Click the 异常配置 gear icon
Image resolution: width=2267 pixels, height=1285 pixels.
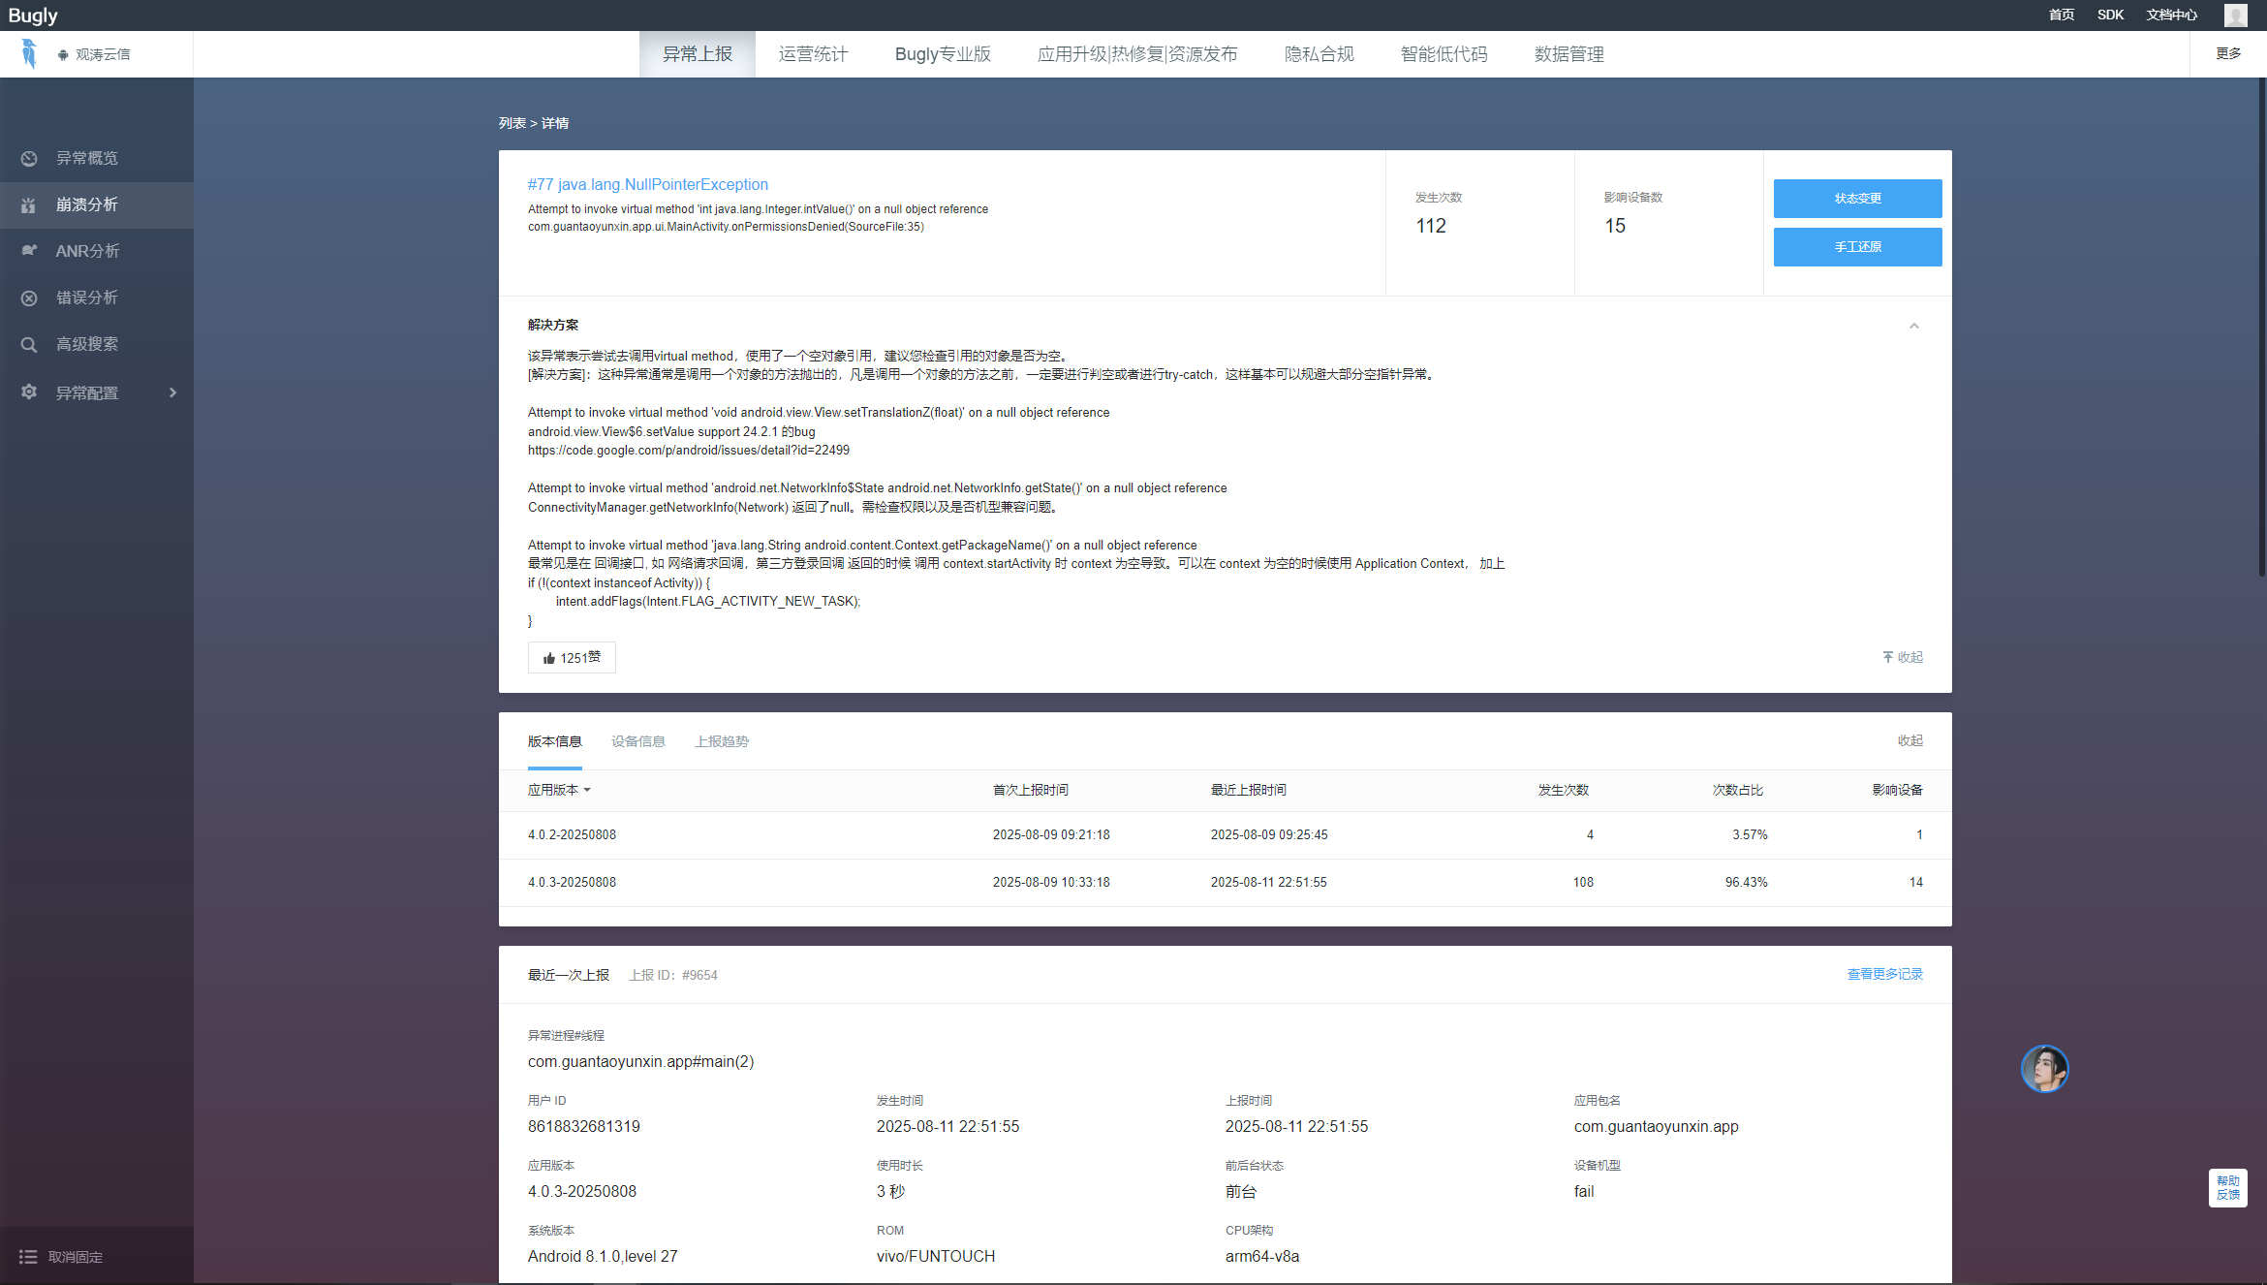pos(29,392)
